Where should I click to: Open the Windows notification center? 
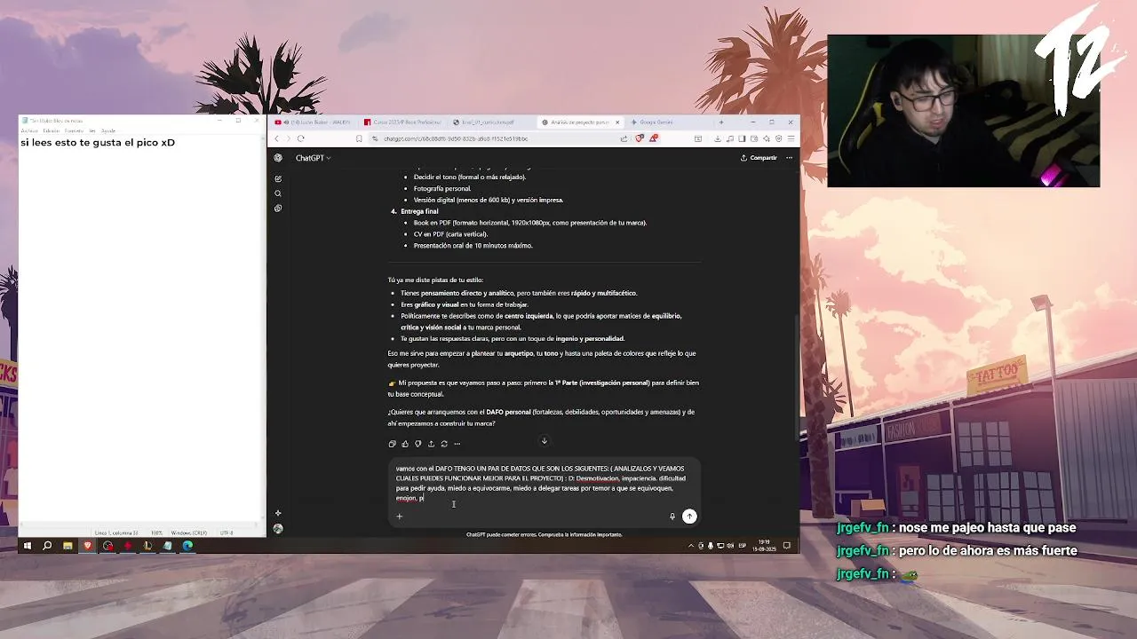(787, 546)
